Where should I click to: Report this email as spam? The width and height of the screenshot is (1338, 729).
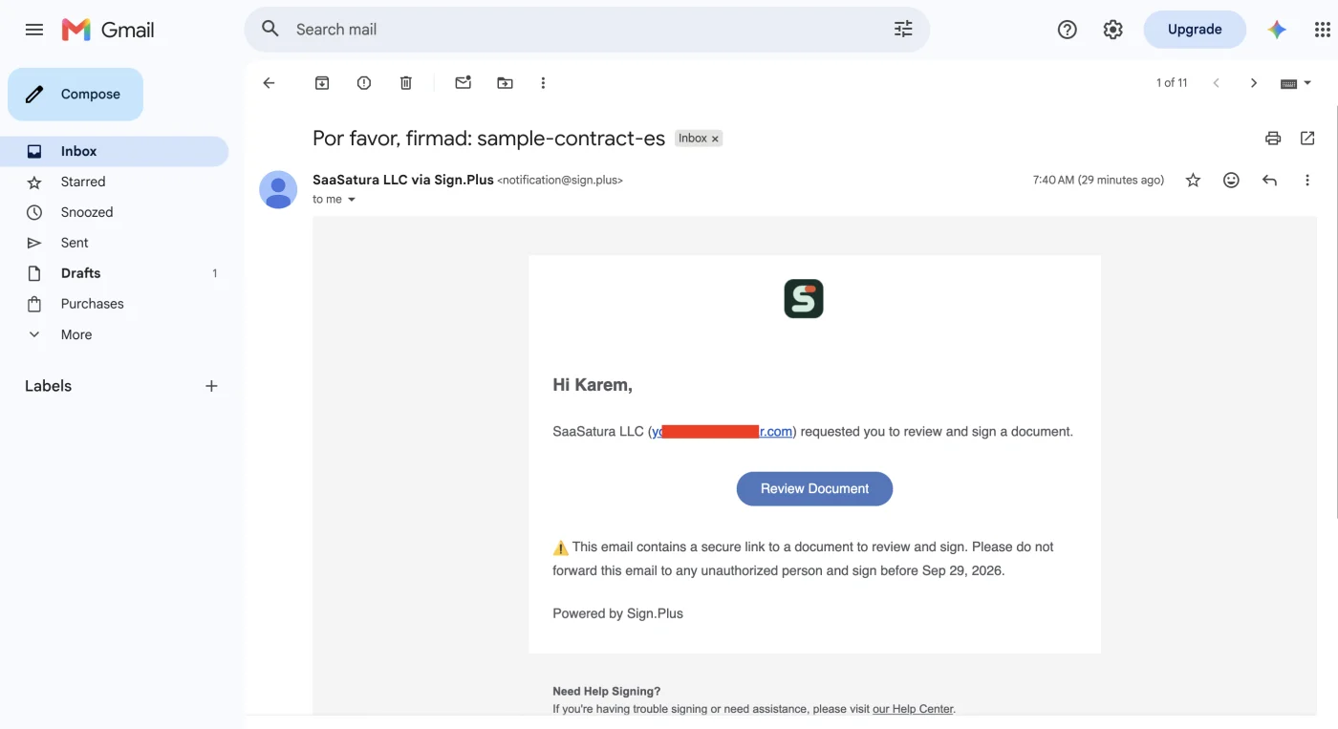364,83
